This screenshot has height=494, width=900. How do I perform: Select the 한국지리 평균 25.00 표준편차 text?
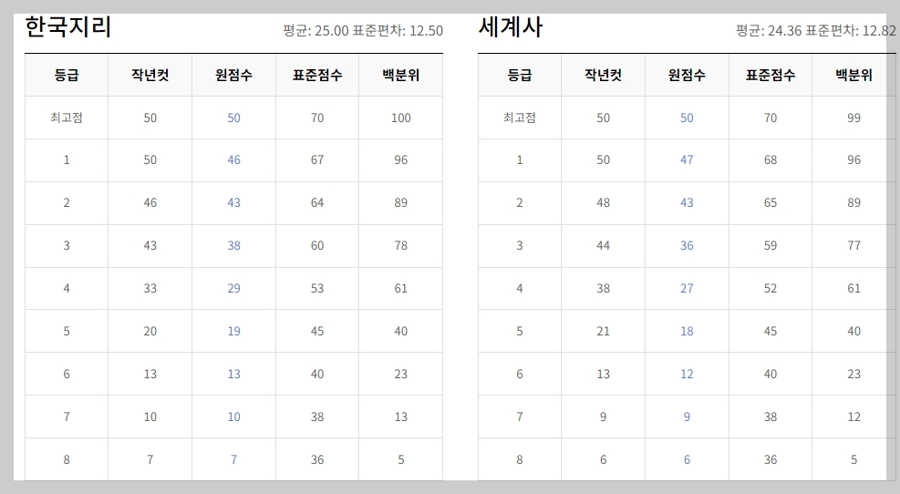click(363, 30)
